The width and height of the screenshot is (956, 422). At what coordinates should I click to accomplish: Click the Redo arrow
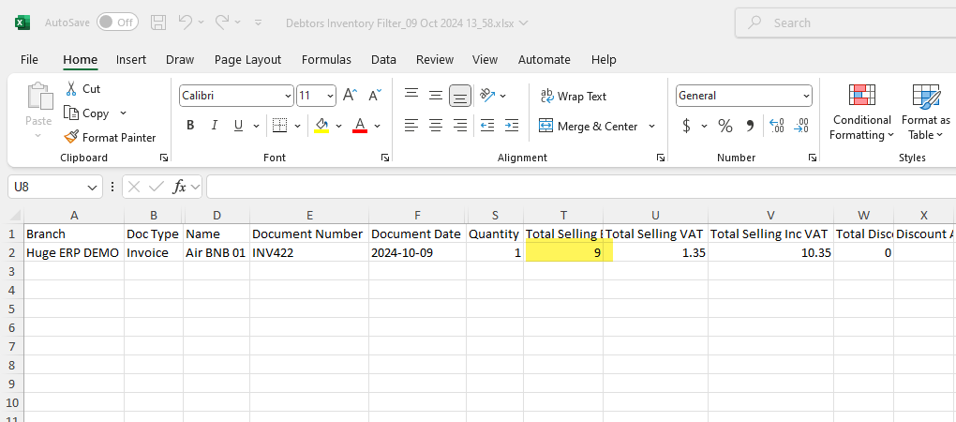[x=222, y=22]
